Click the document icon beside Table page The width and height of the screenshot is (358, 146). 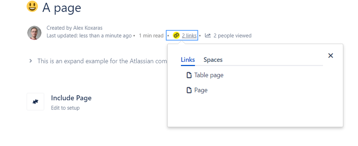pyautogui.click(x=189, y=75)
